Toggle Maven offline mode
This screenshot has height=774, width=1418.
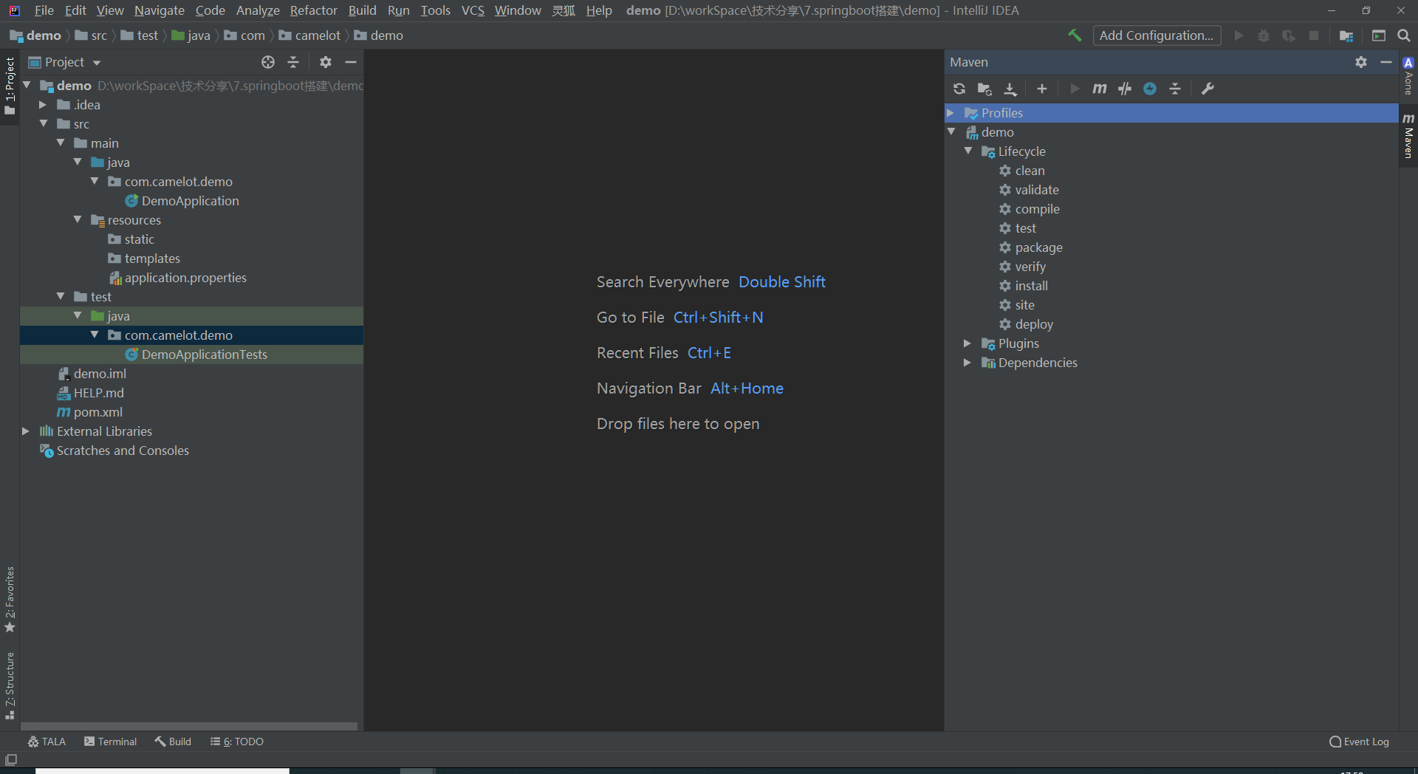pyautogui.click(x=1125, y=89)
